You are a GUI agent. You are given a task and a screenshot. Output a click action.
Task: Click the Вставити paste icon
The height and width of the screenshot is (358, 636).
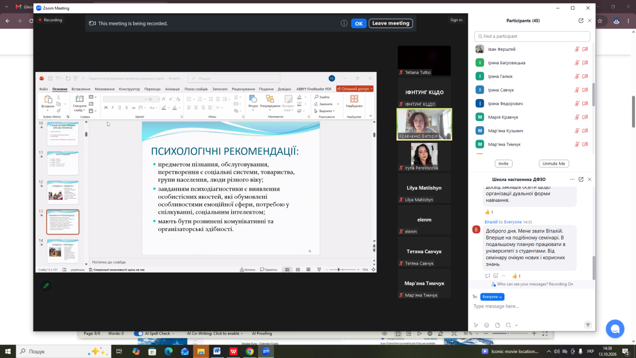[48, 102]
